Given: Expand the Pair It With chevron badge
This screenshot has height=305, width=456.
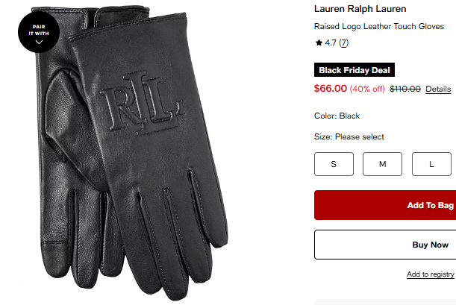Looking at the screenshot, I should click(x=39, y=32).
